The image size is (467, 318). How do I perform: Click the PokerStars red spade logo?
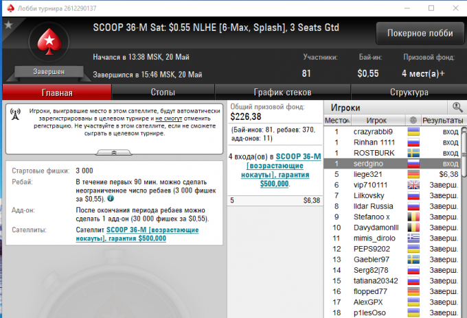[x=49, y=42]
